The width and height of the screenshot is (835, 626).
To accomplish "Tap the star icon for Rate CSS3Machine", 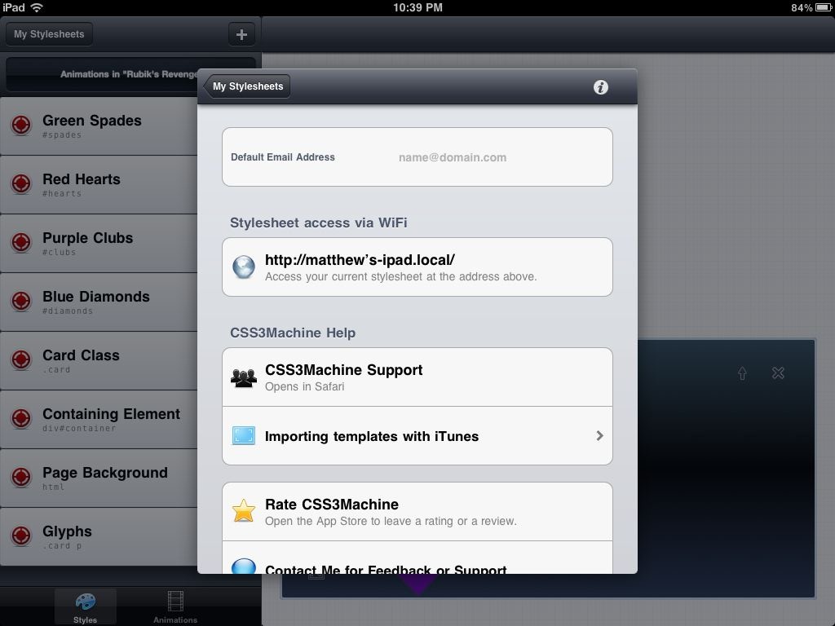I will coord(243,510).
